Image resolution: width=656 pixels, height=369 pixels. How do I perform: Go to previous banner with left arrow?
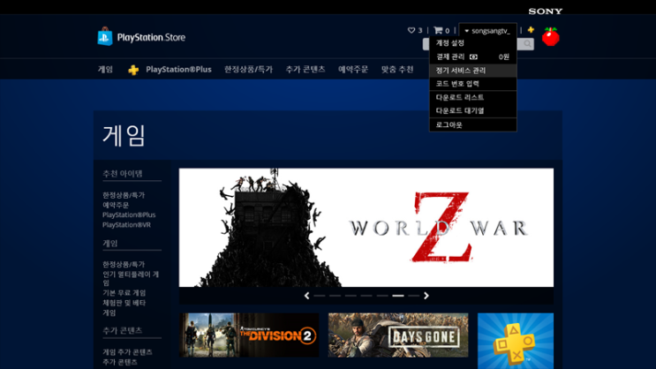pos(306,296)
